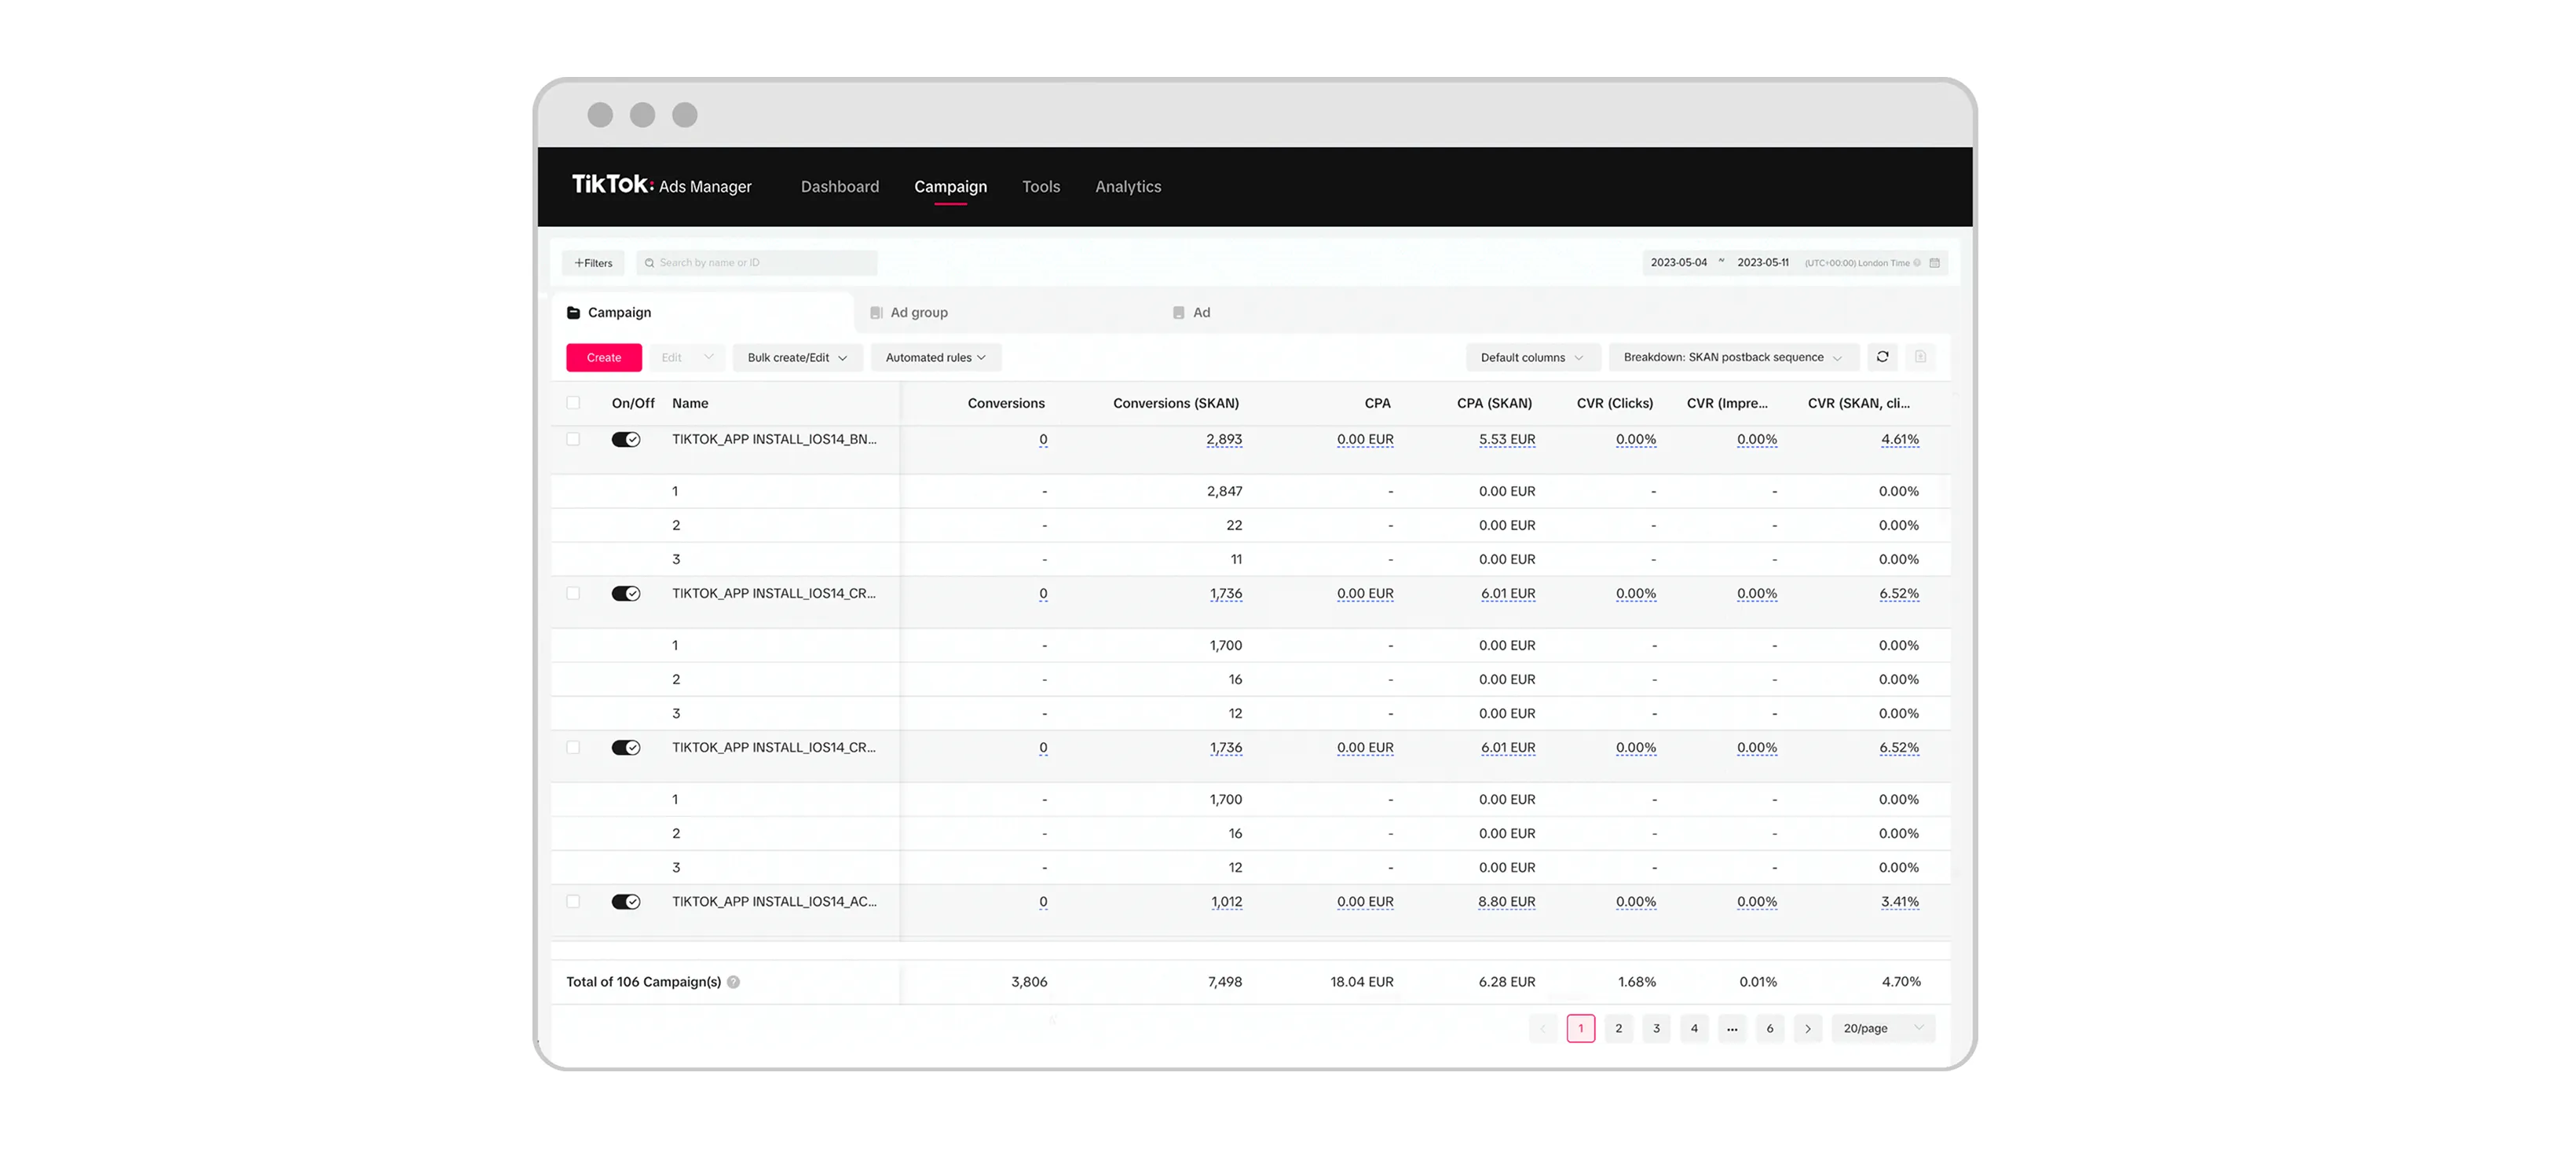Click the calendar icon in date range
Image resolution: width=2576 pixels, height=1153 pixels.
click(1935, 263)
